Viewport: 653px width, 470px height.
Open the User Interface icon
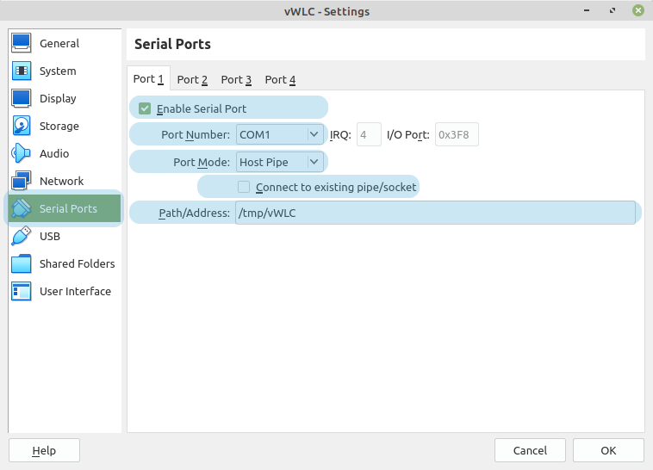click(22, 291)
